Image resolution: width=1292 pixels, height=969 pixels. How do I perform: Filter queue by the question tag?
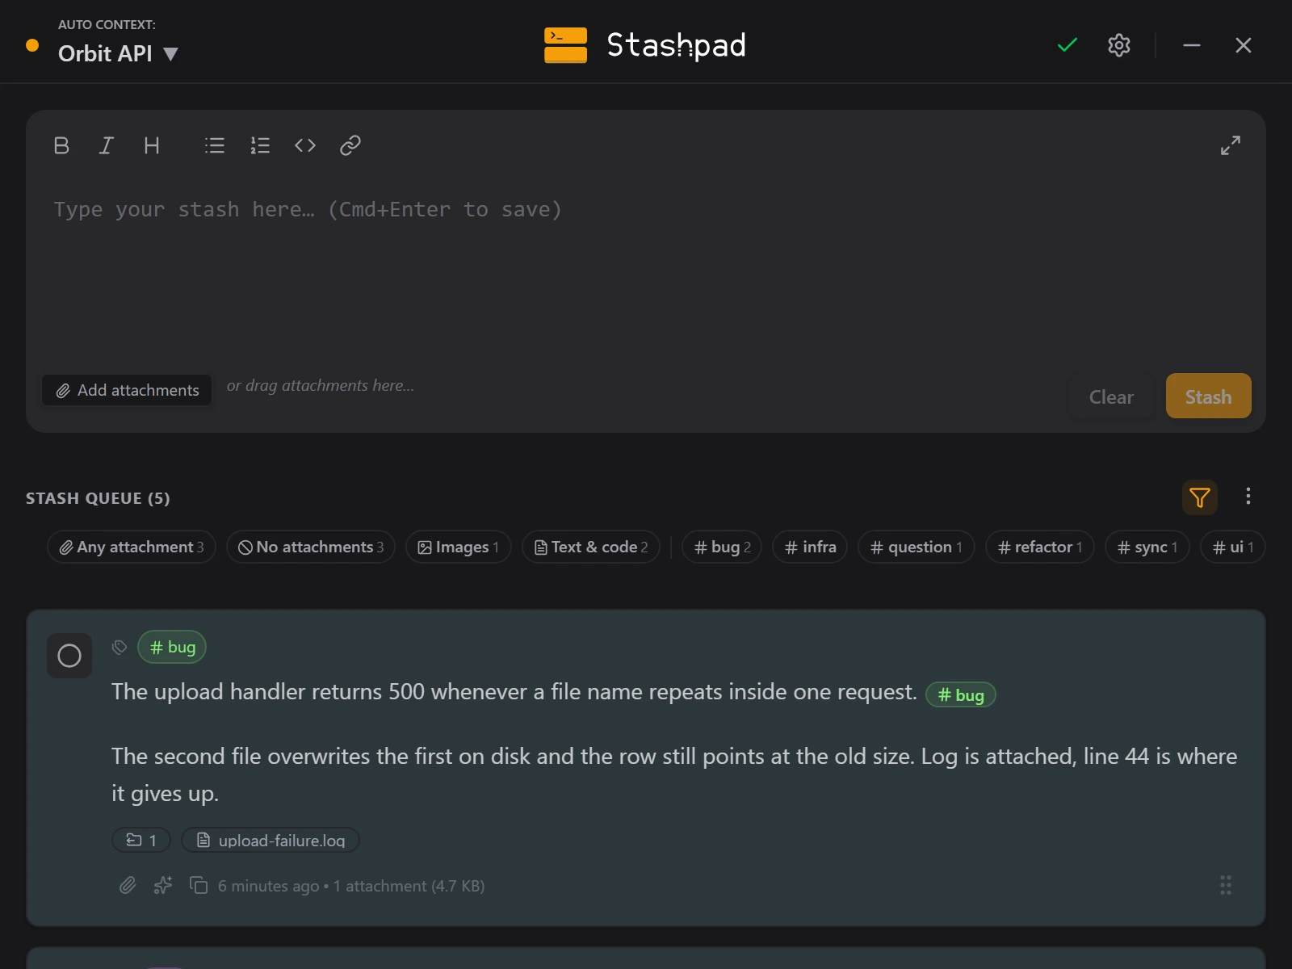[x=917, y=547]
